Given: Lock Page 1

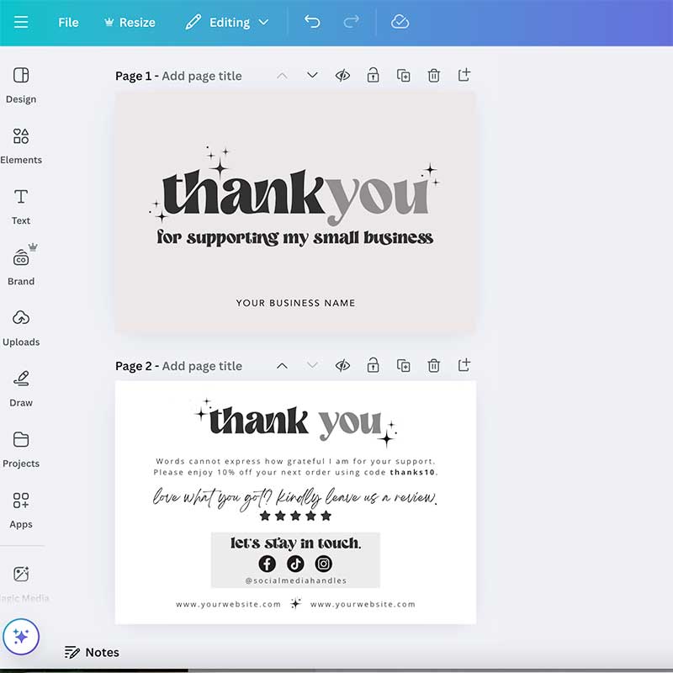Looking at the screenshot, I should 373,75.
